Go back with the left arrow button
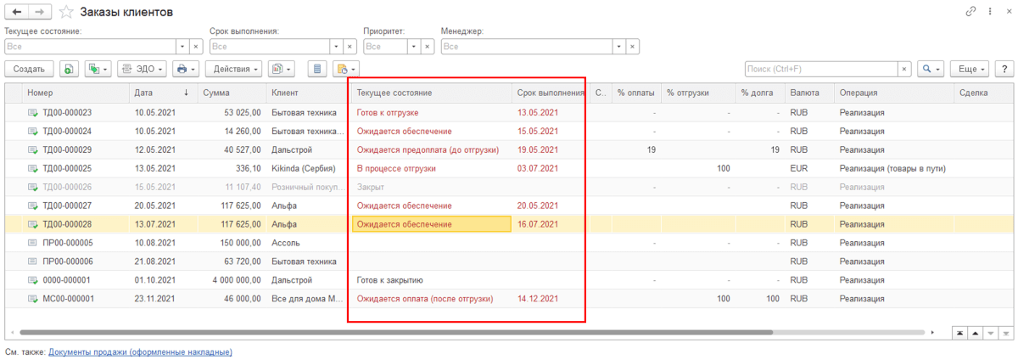 (16, 12)
